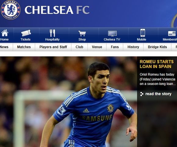Open the Home house icon

pos(5,33)
